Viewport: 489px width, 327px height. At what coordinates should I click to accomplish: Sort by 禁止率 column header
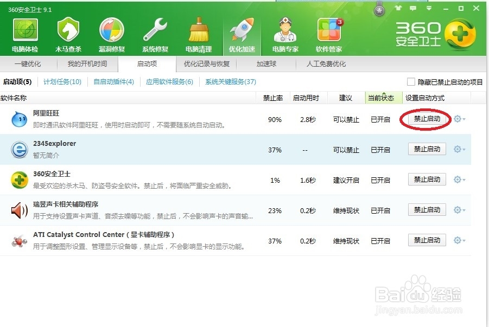tap(273, 98)
